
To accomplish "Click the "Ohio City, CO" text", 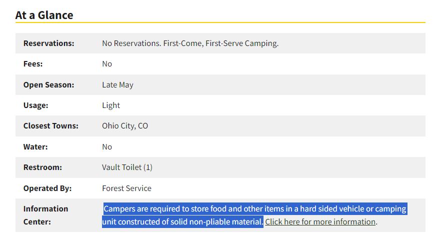I will [x=125, y=126].
